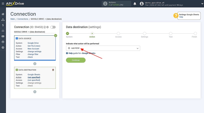
Task: Delete the data destination block
Action: coord(53,70)
